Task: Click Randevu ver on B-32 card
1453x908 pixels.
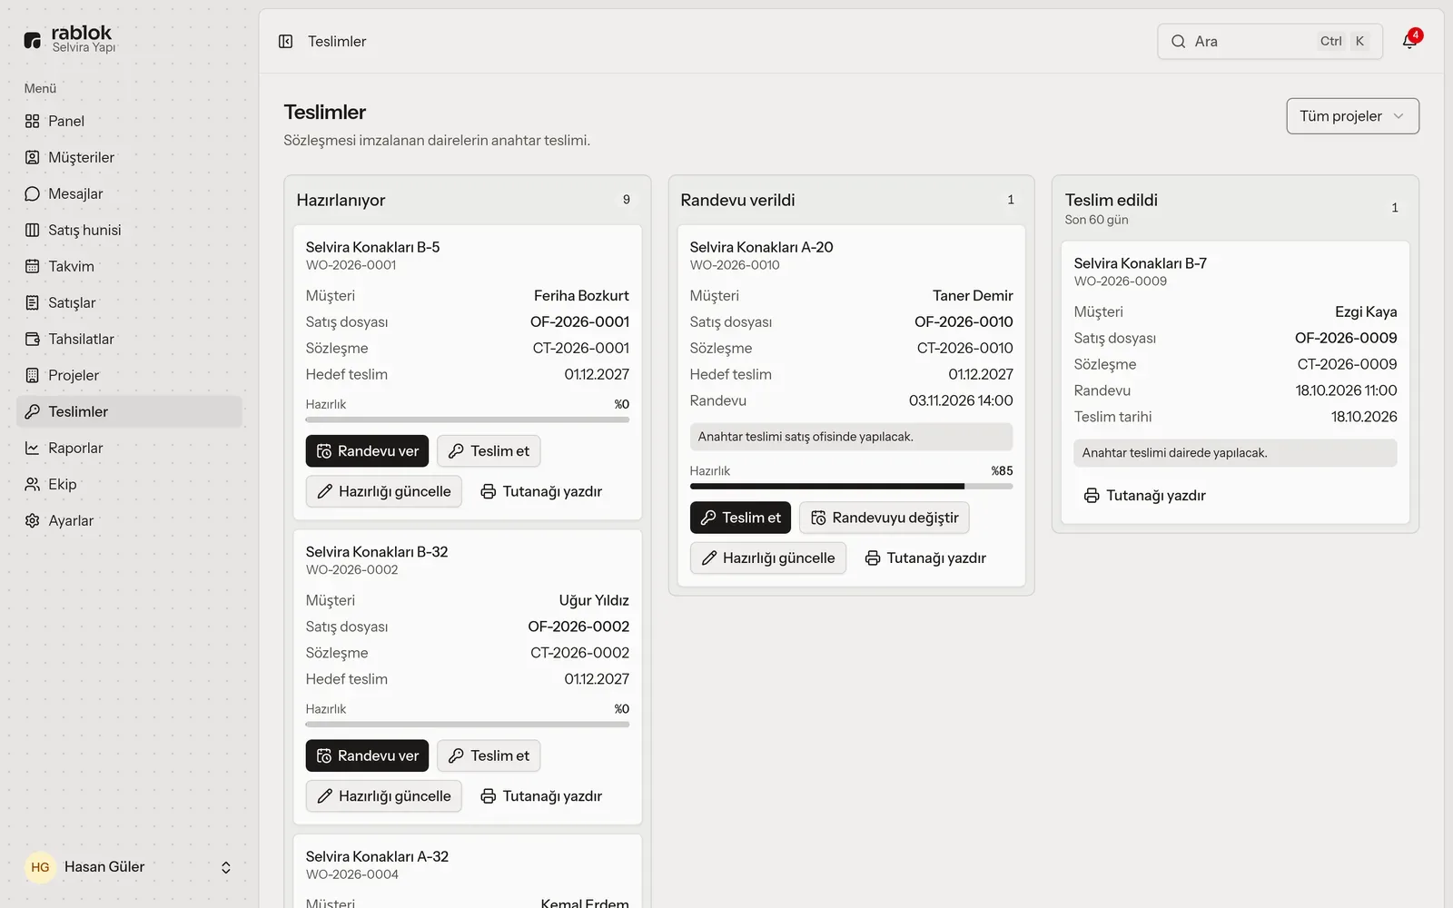Action: pyautogui.click(x=367, y=755)
